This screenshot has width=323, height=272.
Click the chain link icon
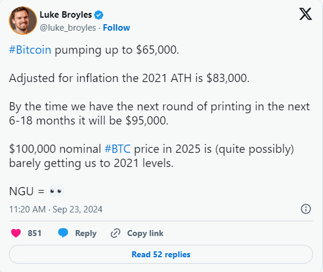(x=116, y=233)
